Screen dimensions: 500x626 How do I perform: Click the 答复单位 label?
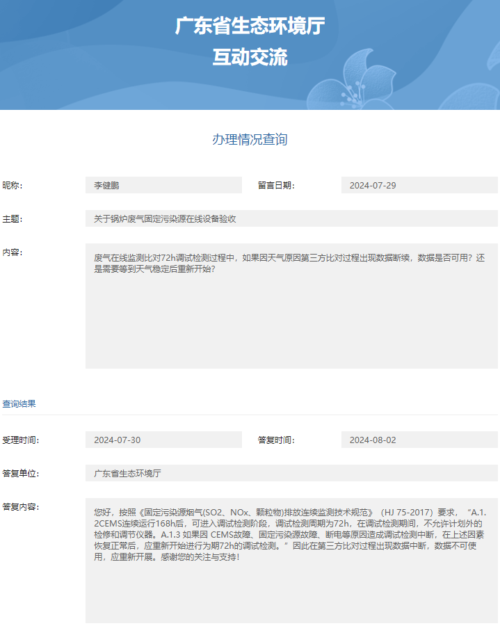click(21, 473)
